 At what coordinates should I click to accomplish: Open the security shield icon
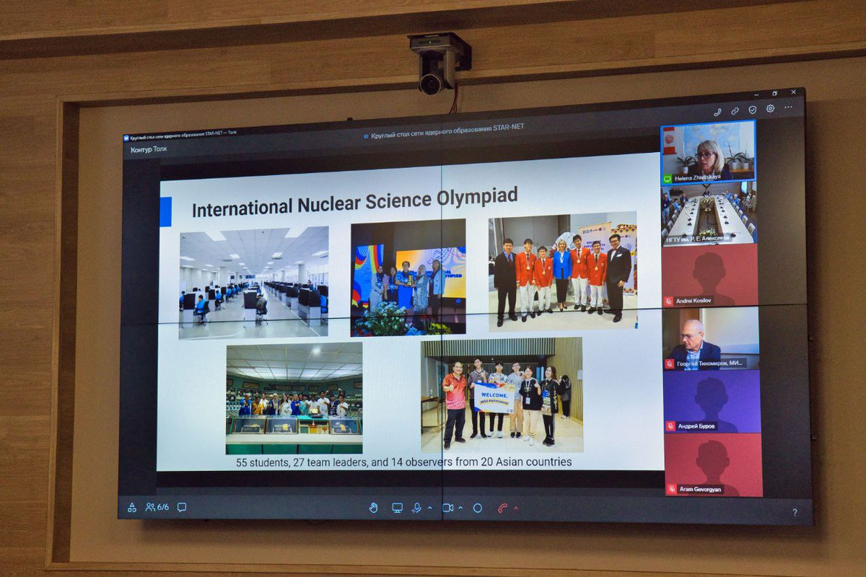point(753,110)
